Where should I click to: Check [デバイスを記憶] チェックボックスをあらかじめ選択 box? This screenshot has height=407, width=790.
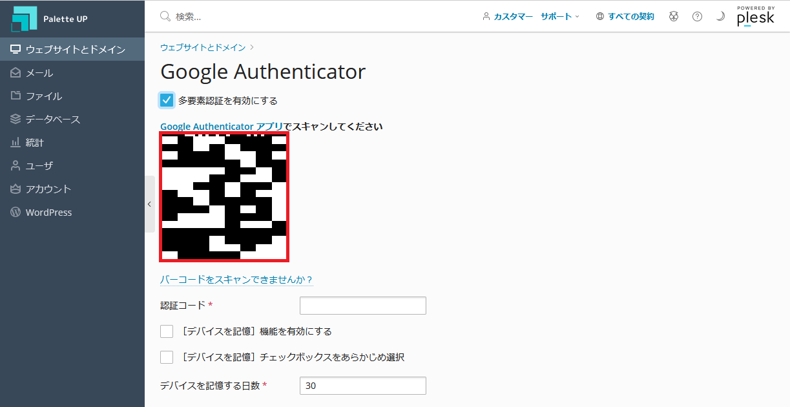pyautogui.click(x=167, y=357)
